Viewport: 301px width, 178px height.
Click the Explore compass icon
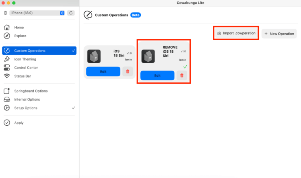tap(7, 36)
